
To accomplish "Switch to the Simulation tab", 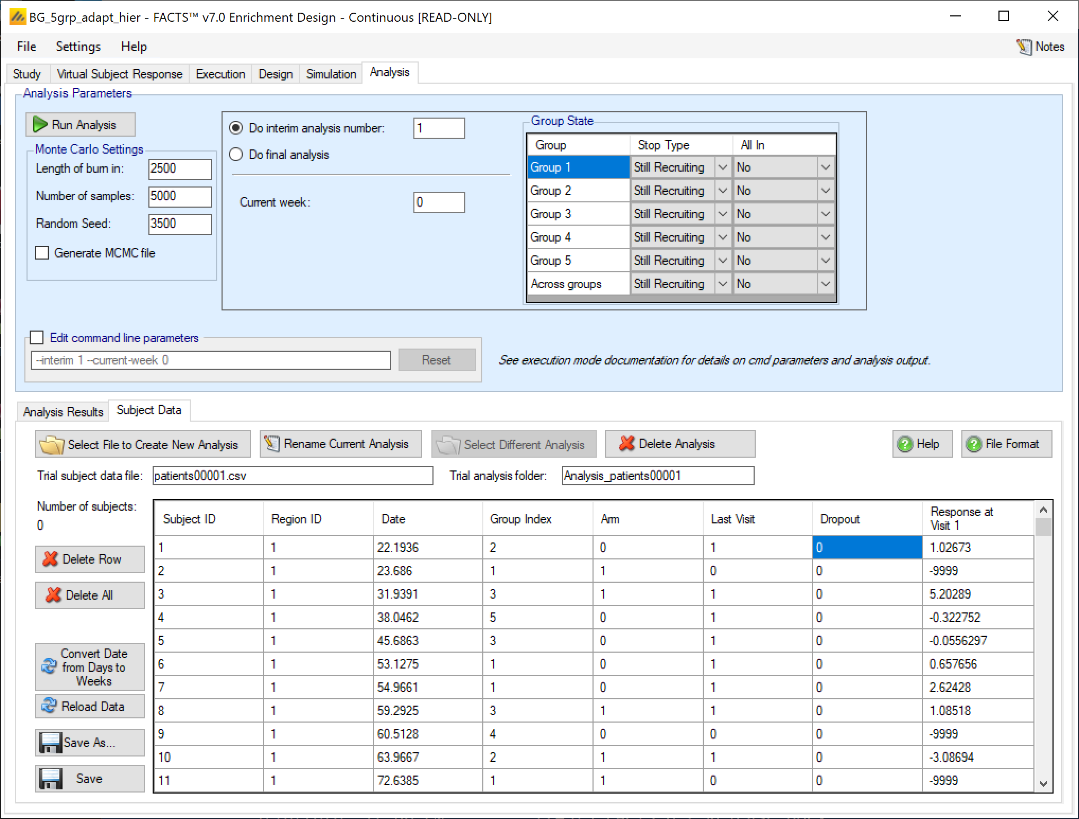I will [331, 74].
